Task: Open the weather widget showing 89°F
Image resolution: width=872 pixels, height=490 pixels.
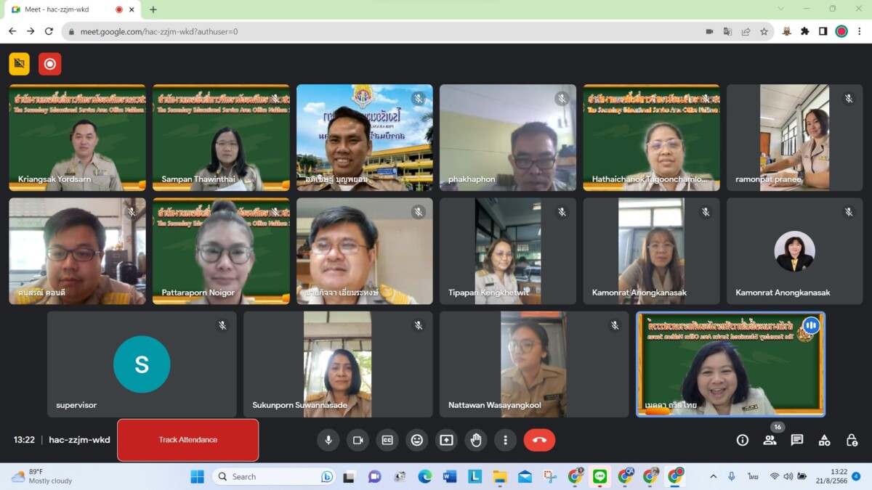Action: click(42, 476)
